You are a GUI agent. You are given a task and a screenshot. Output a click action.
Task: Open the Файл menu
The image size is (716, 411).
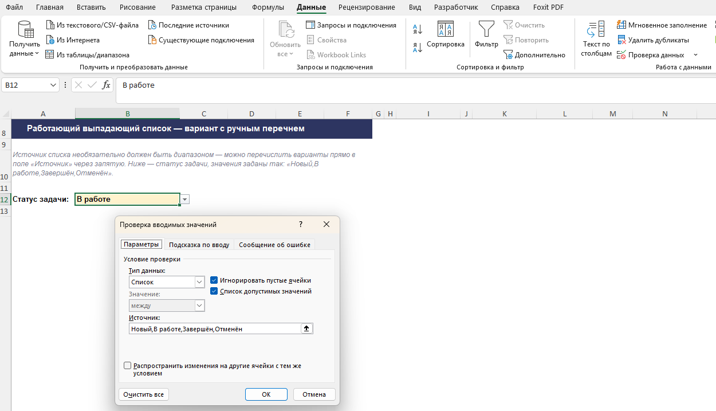coord(14,7)
